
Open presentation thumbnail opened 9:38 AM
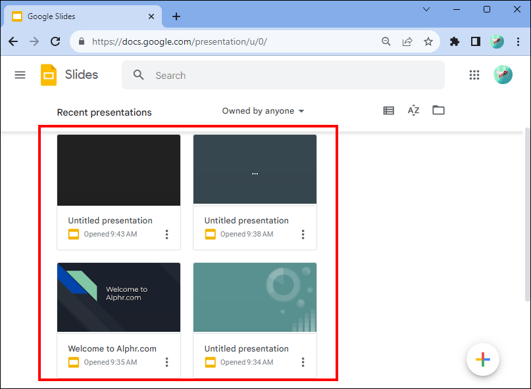(255, 170)
